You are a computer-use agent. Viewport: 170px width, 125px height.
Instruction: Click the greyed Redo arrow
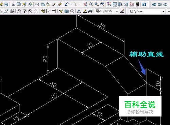(75, 4)
